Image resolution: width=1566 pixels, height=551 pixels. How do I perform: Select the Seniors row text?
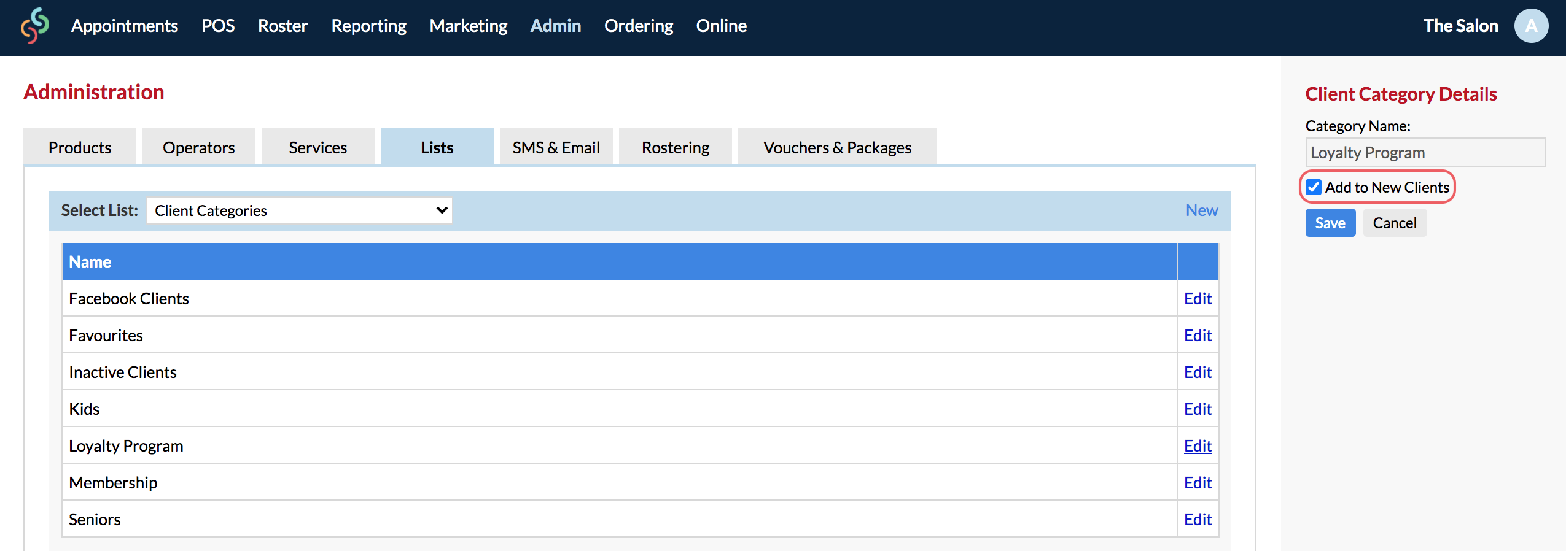(x=95, y=520)
